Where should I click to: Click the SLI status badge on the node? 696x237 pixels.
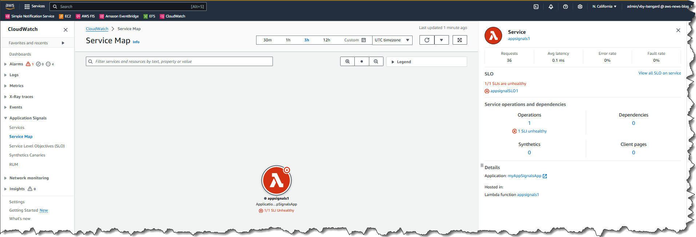pos(287,170)
